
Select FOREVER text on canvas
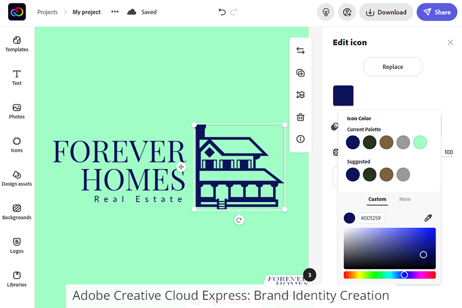[119, 152]
